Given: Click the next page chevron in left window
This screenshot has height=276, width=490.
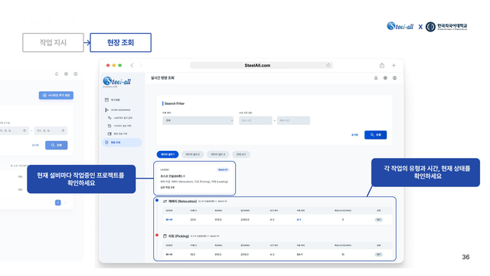Looking at the screenshot, I should [65, 202].
